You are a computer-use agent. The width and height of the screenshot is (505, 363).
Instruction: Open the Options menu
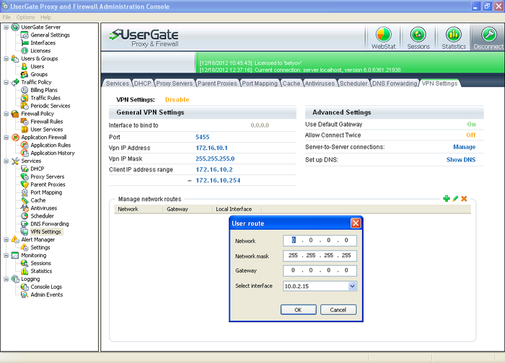point(25,17)
